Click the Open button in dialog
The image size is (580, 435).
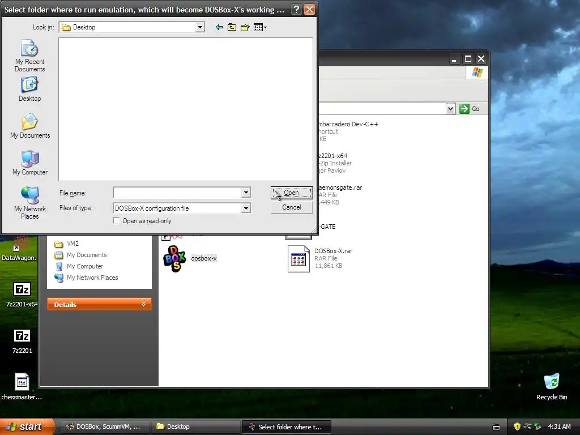click(292, 193)
